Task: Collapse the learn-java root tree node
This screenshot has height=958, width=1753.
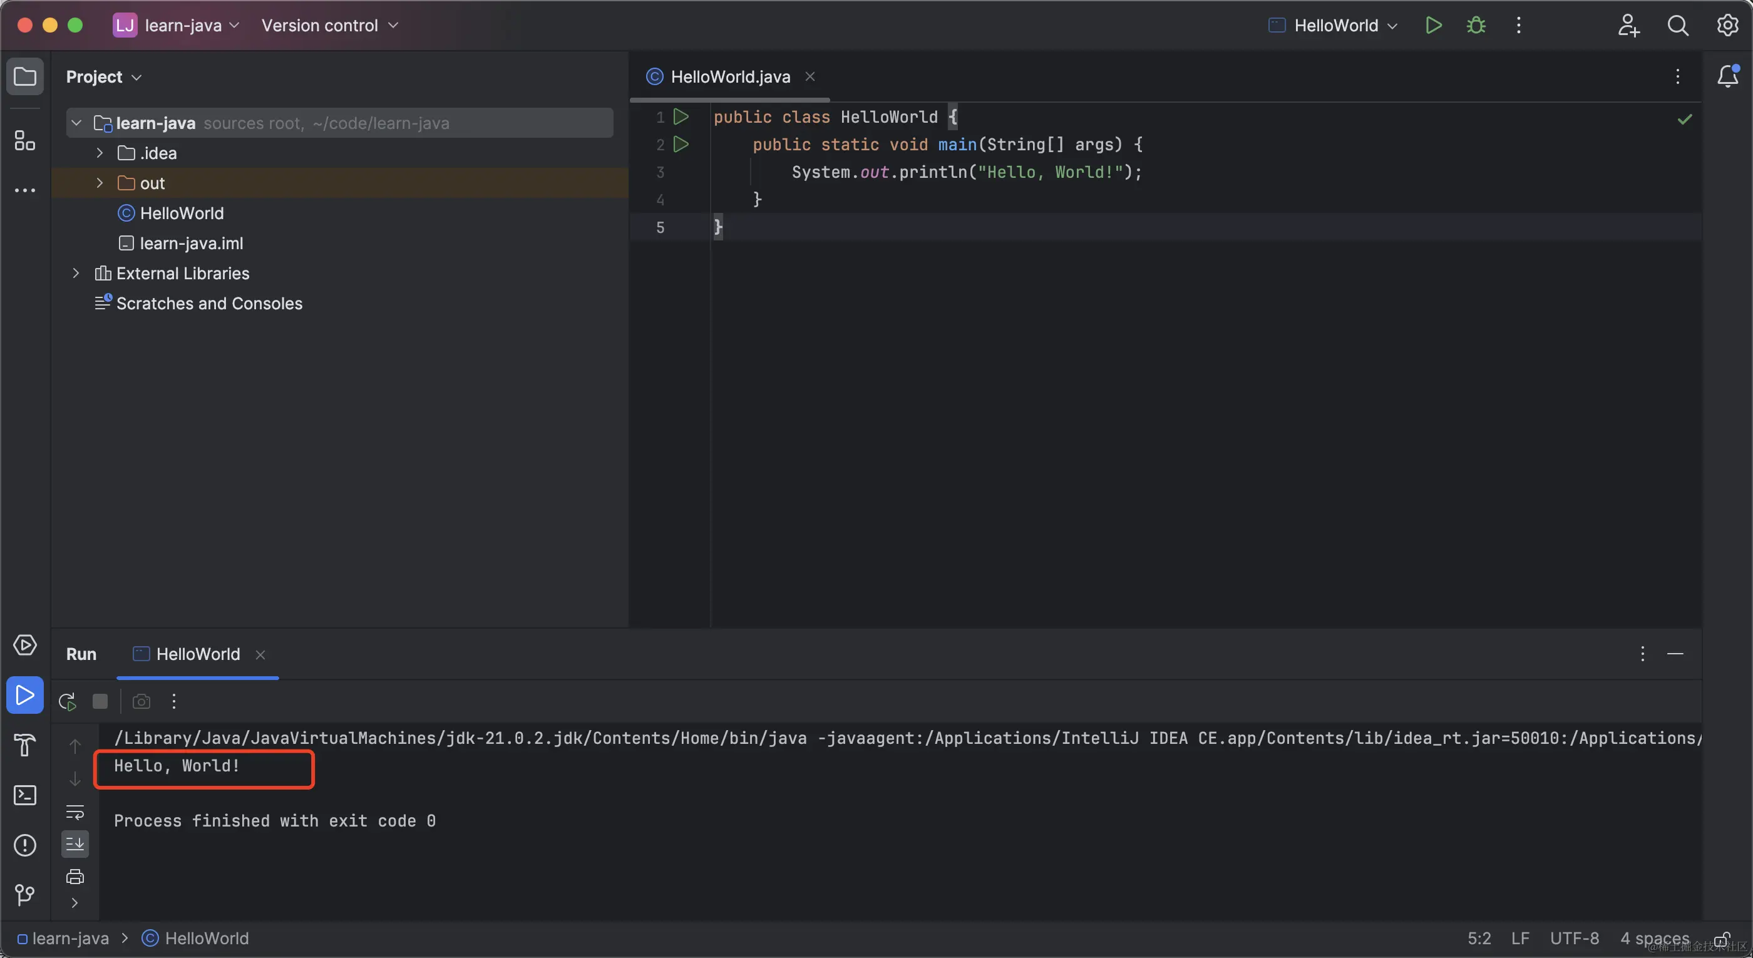Action: [76, 123]
